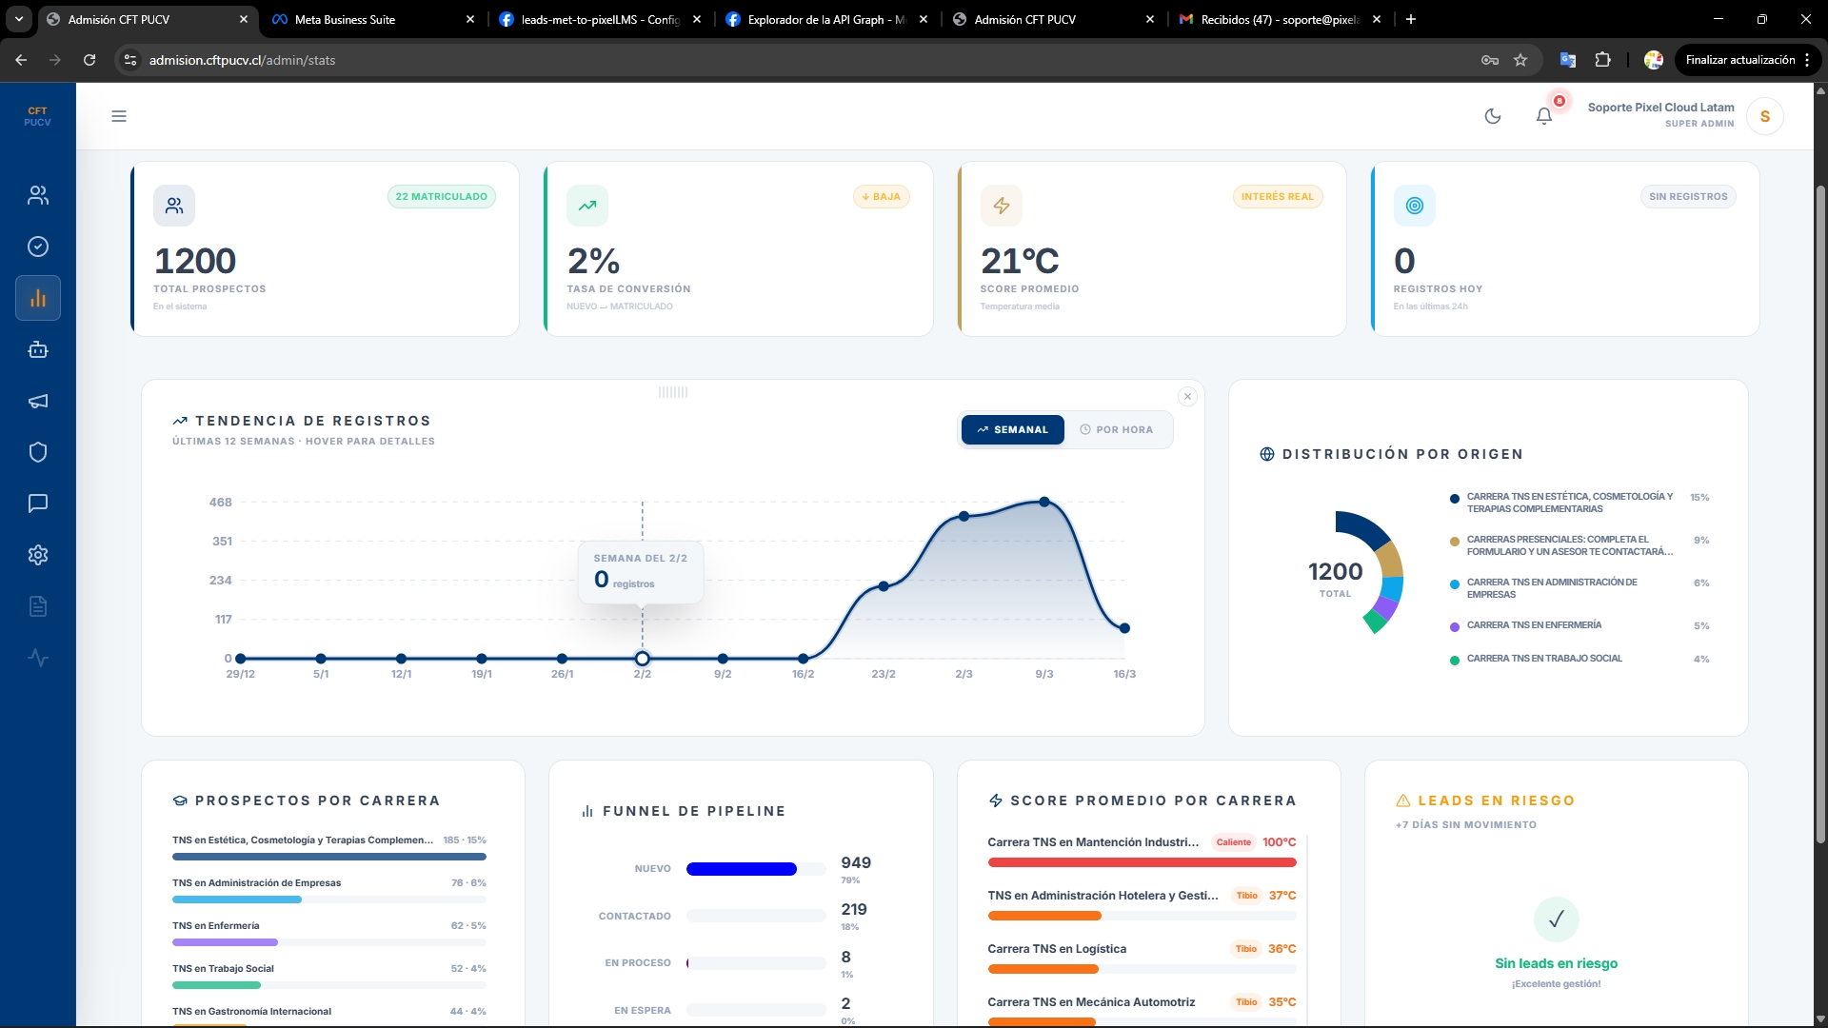Open notifications bell in header

(1543, 116)
